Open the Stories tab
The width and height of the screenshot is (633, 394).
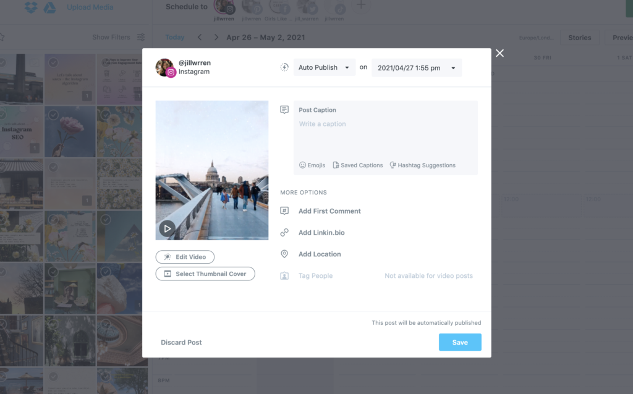[x=580, y=38]
